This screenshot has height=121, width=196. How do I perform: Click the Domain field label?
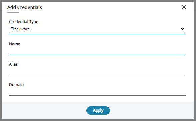click(x=16, y=85)
